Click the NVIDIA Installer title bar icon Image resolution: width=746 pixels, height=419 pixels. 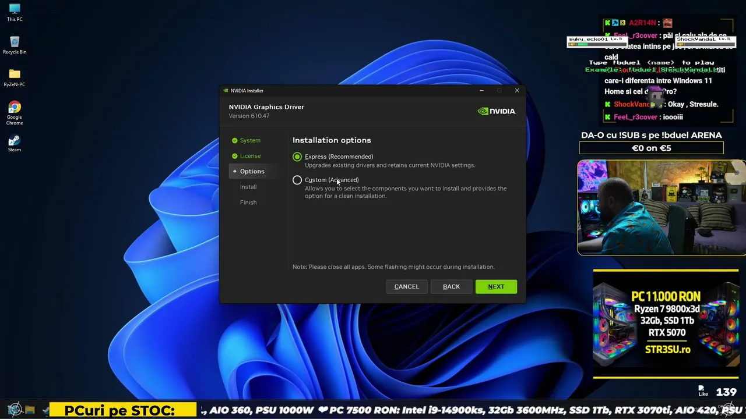[x=226, y=91]
